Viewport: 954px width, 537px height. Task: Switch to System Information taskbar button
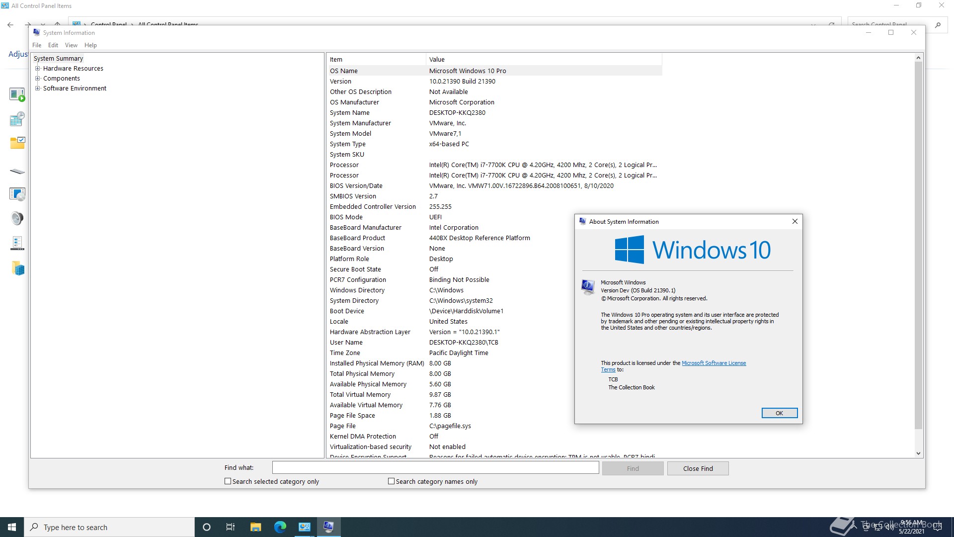click(x=328, y=527)
